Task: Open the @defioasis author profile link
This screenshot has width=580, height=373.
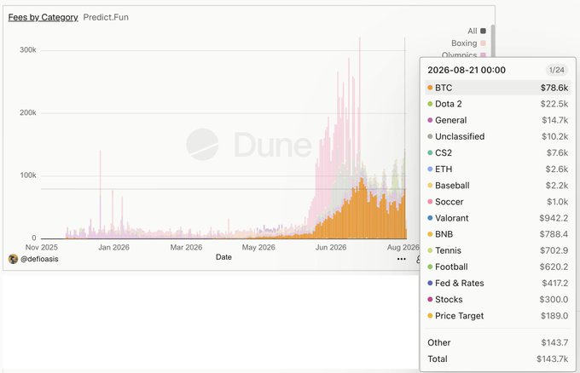Action: (x=39, y=259)
